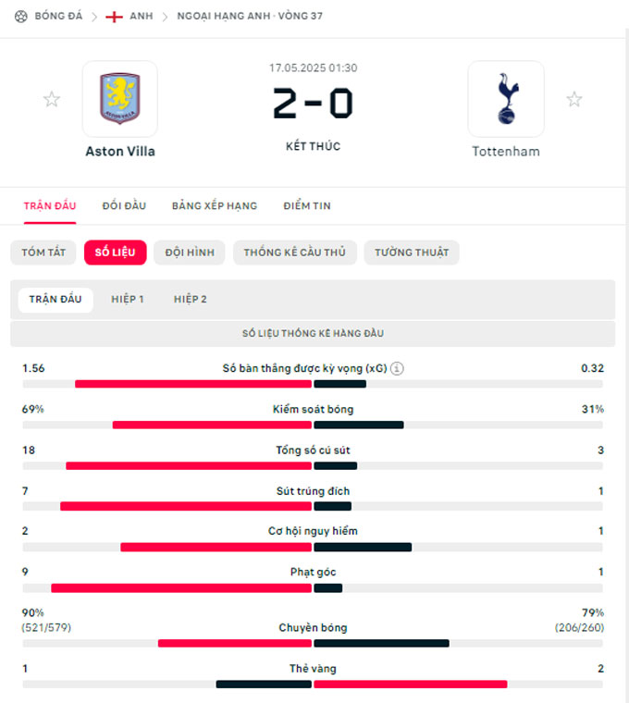Click the Kiểm soát bóng possession bar
This screenshot has height=703, width=629.
[x=313, y=425]
